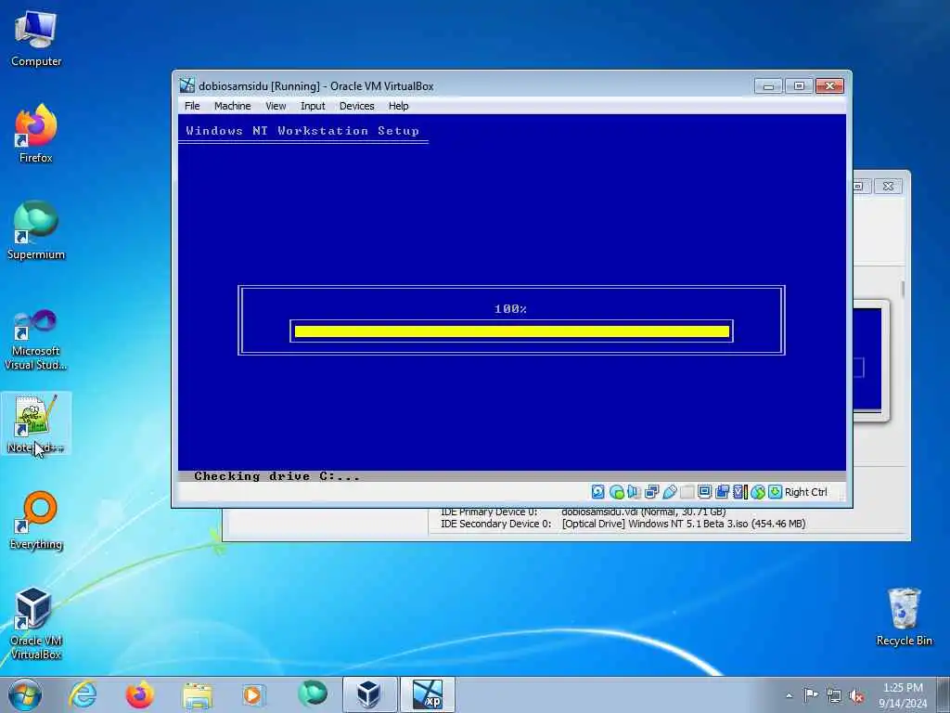
Task: Open the Machine menu
Action: tap(232, 106)
